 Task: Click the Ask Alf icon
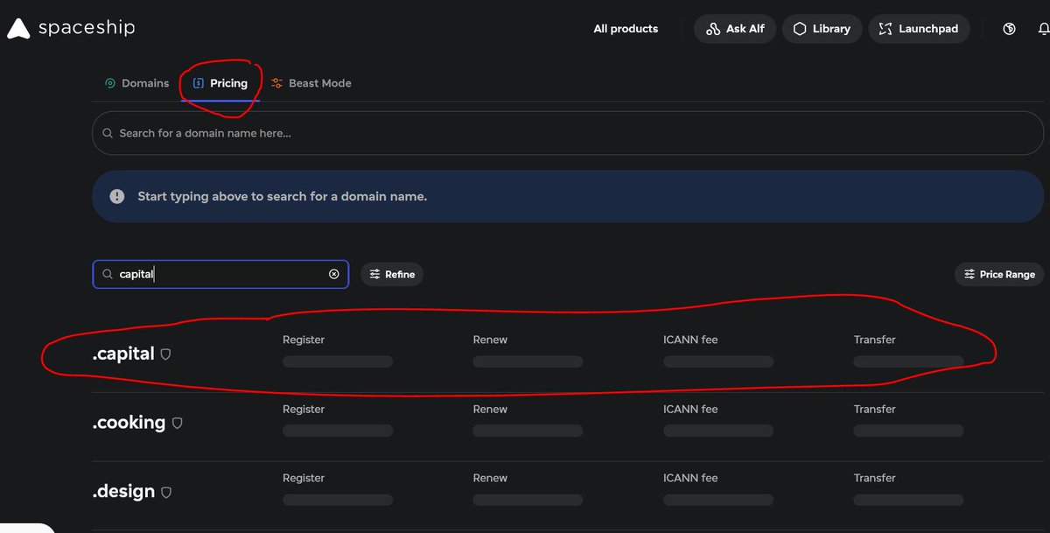(x=713, y=29)
